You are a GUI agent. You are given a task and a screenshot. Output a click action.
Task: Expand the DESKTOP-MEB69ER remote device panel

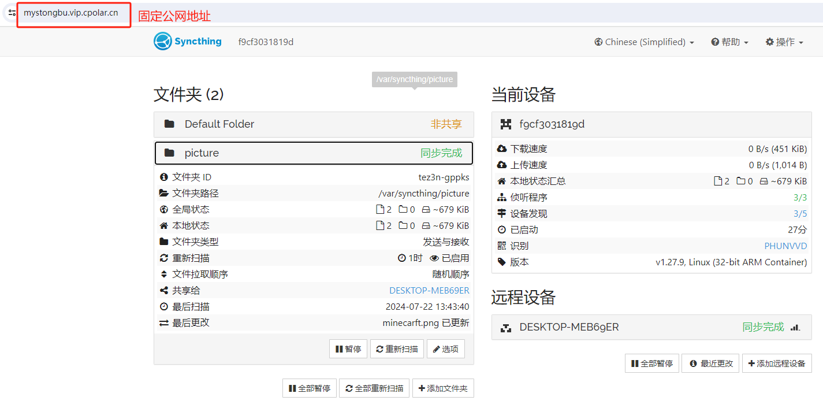pyautogui.click(x=651, y=327)
